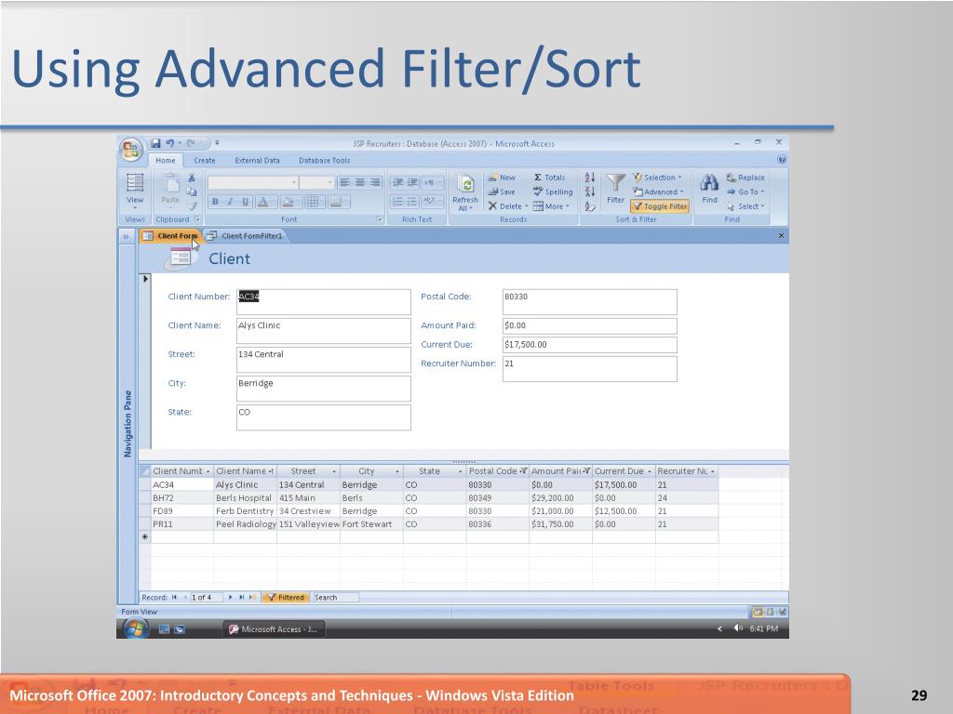Click Replace button

745,178
